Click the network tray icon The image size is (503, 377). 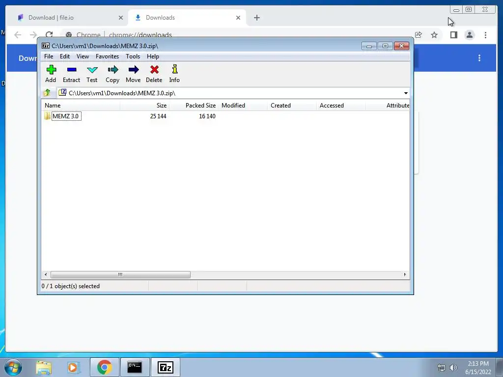click(442, 368)
